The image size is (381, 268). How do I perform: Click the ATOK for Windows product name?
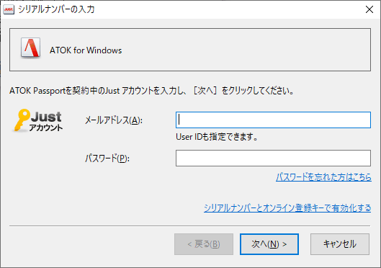(x=86, y=50)
